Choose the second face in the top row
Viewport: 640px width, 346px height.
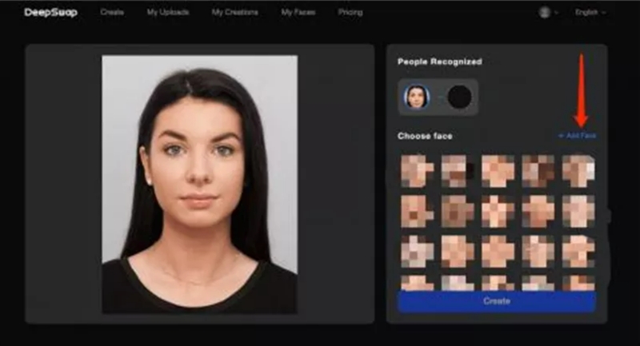[x=457, y=171]
